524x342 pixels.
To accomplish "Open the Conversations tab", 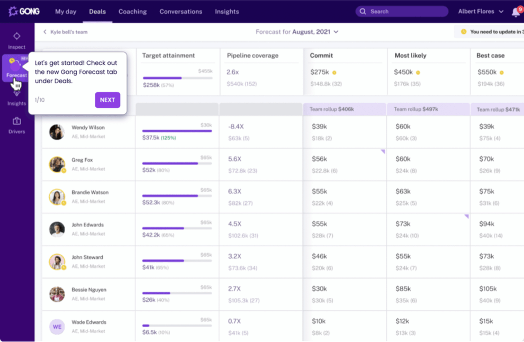I will click(x=180, y=11).
